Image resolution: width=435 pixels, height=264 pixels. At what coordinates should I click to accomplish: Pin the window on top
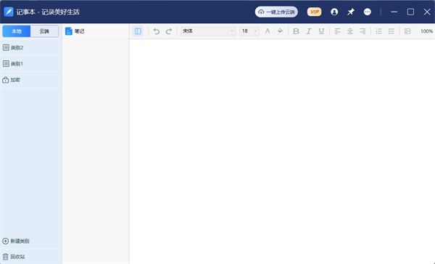[351, 12]
